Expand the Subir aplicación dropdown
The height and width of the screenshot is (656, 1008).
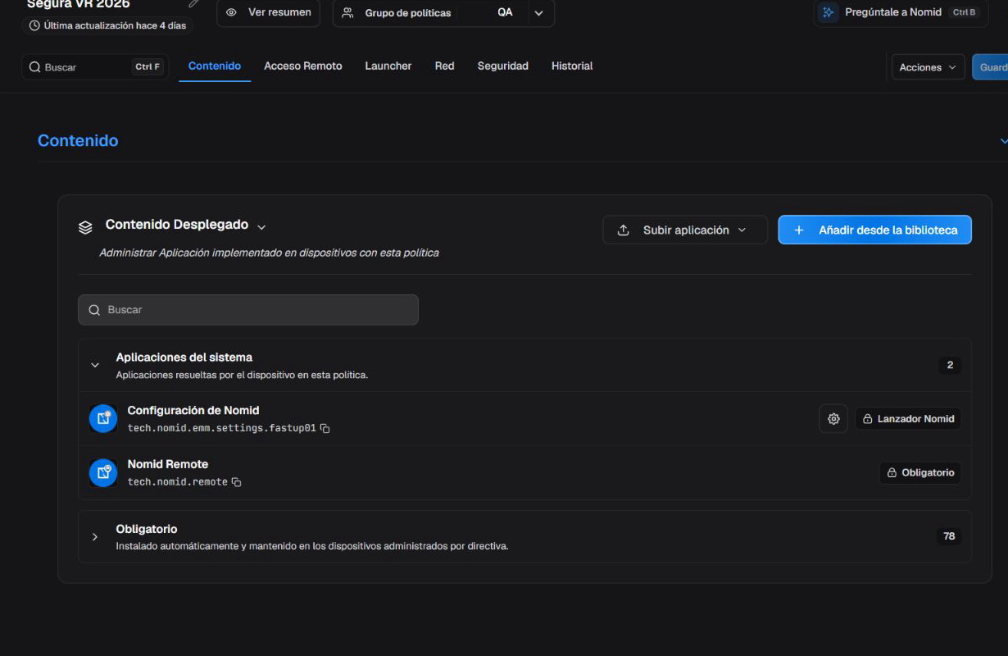tap(742, 230)
